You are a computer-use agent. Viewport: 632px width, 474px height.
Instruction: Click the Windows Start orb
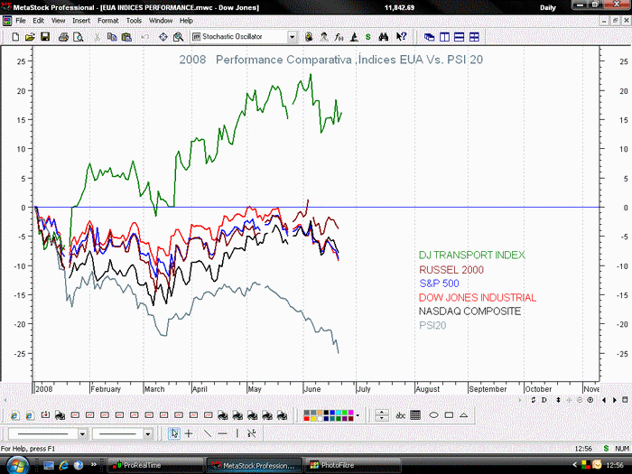(x=16, y=465)
